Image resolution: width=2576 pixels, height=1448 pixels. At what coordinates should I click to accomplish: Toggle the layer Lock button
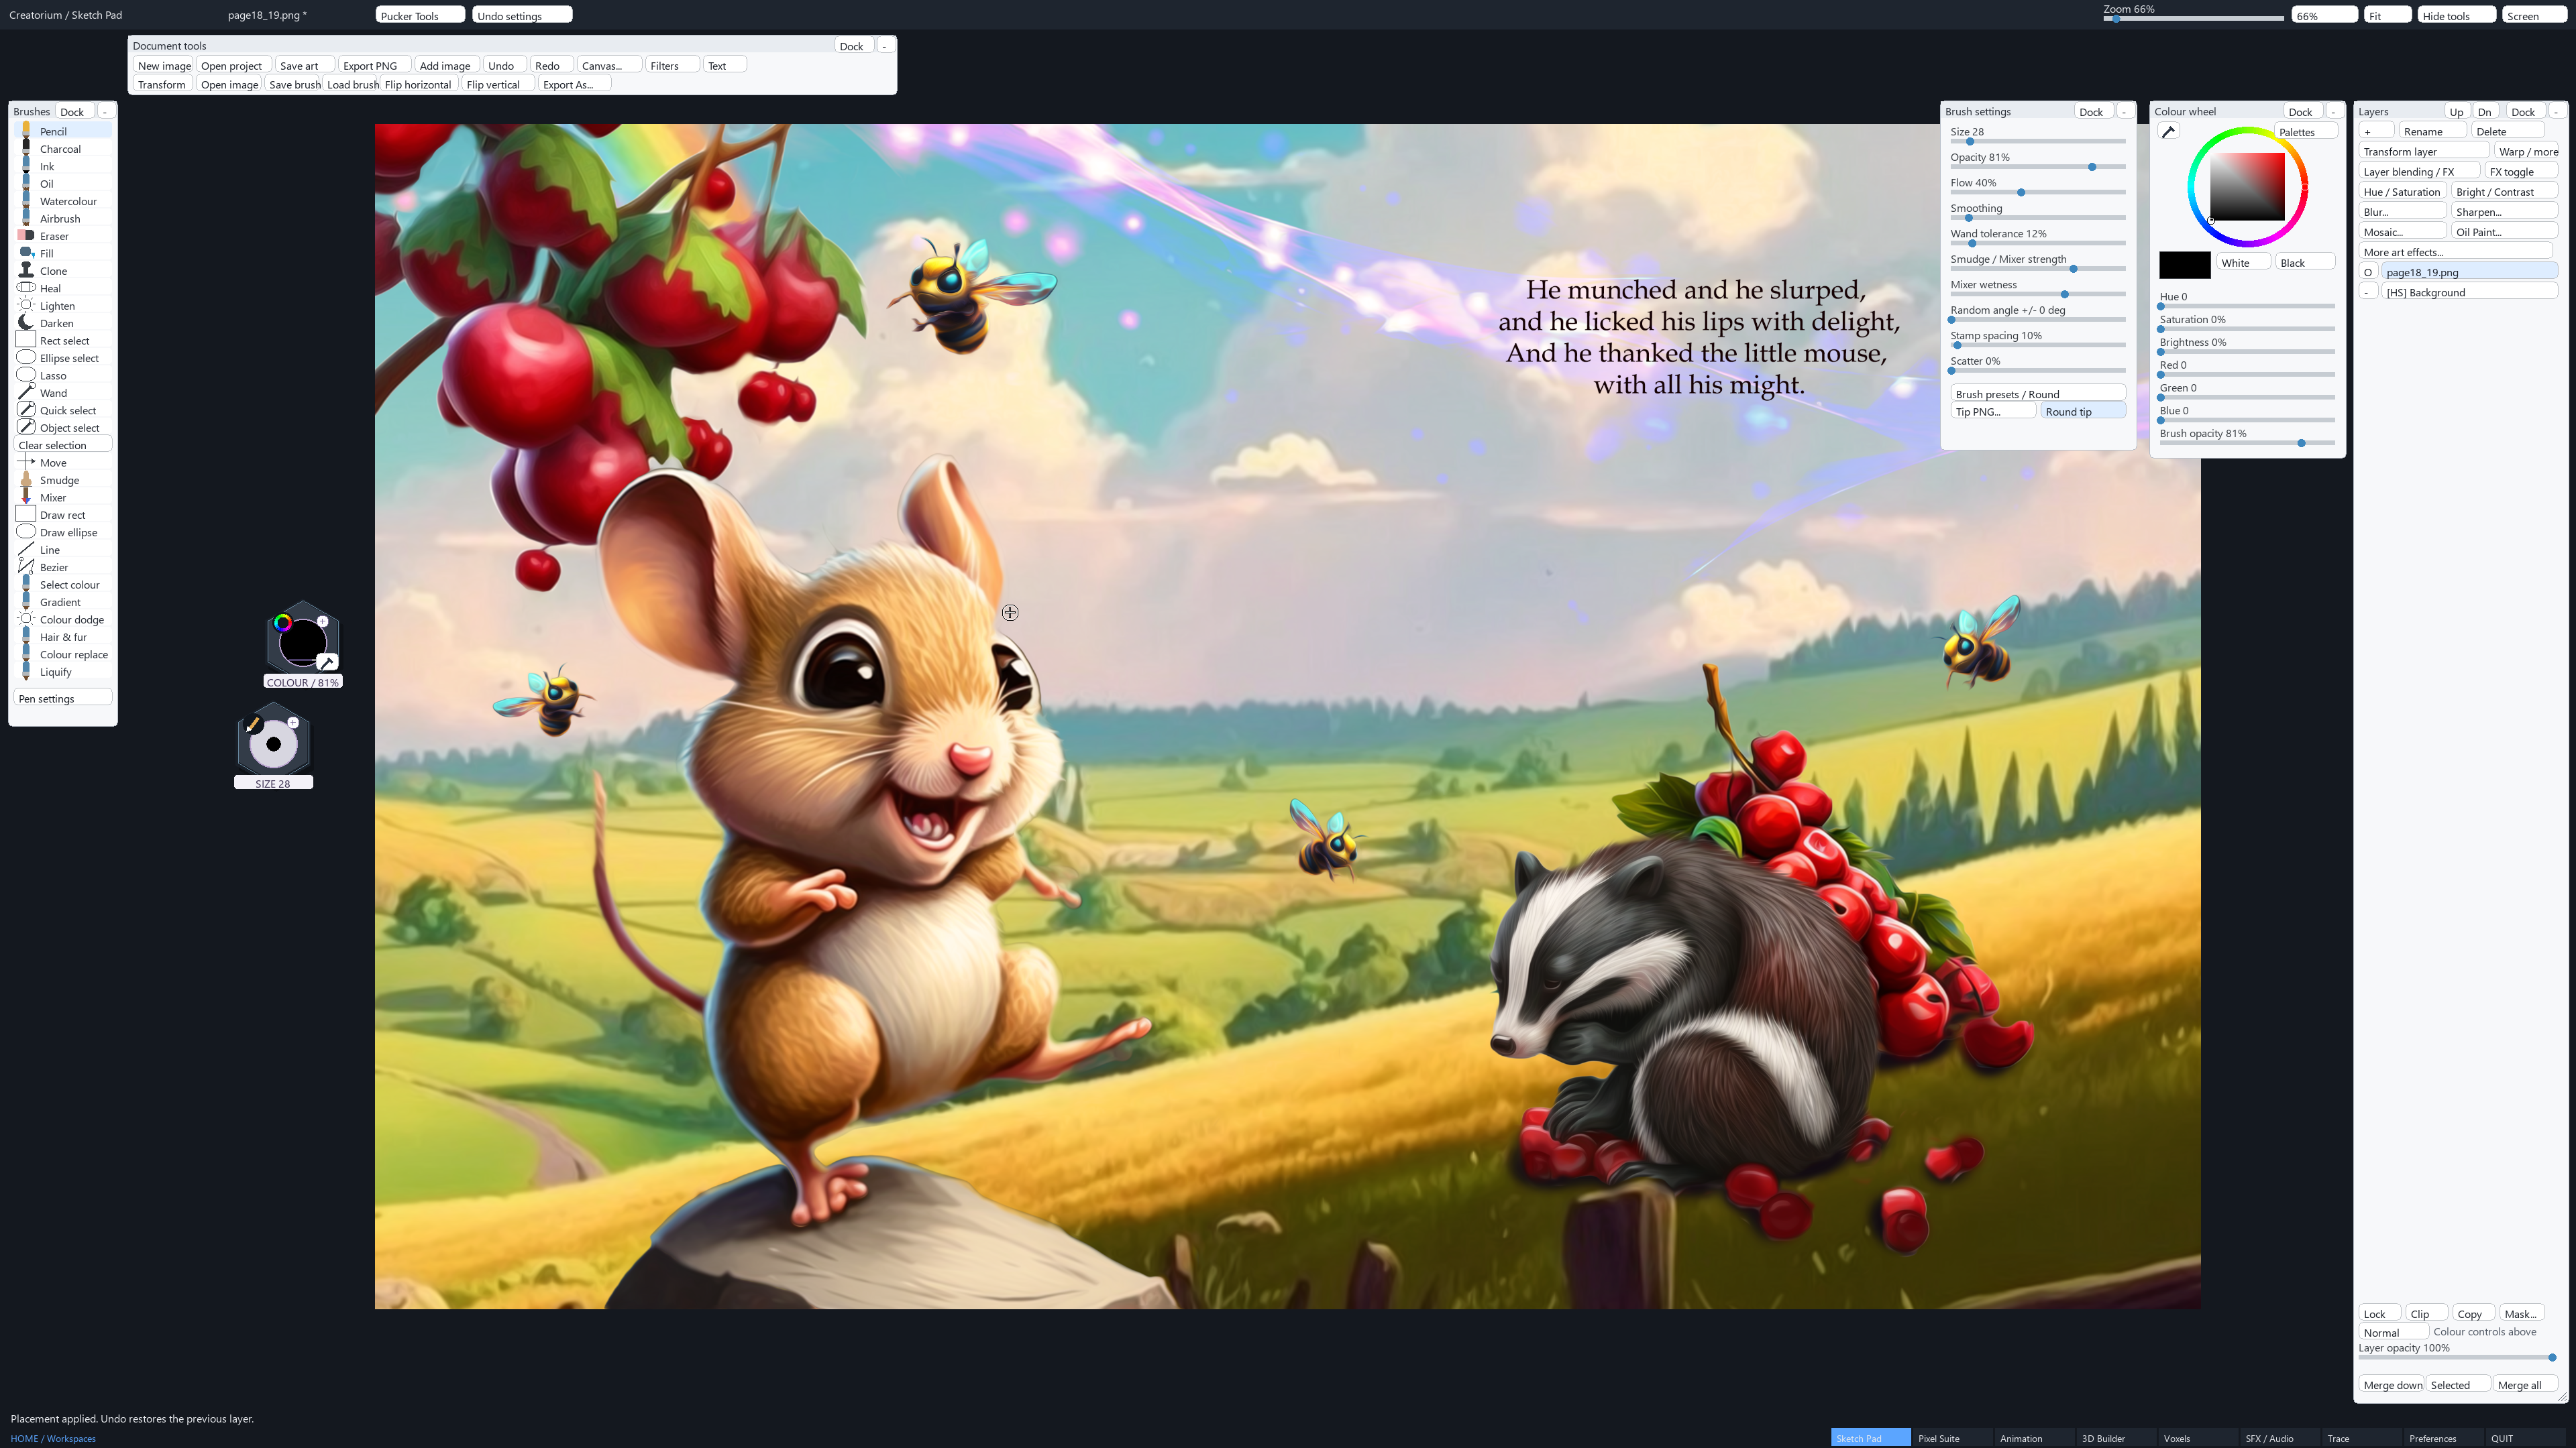(2380, 1313)
